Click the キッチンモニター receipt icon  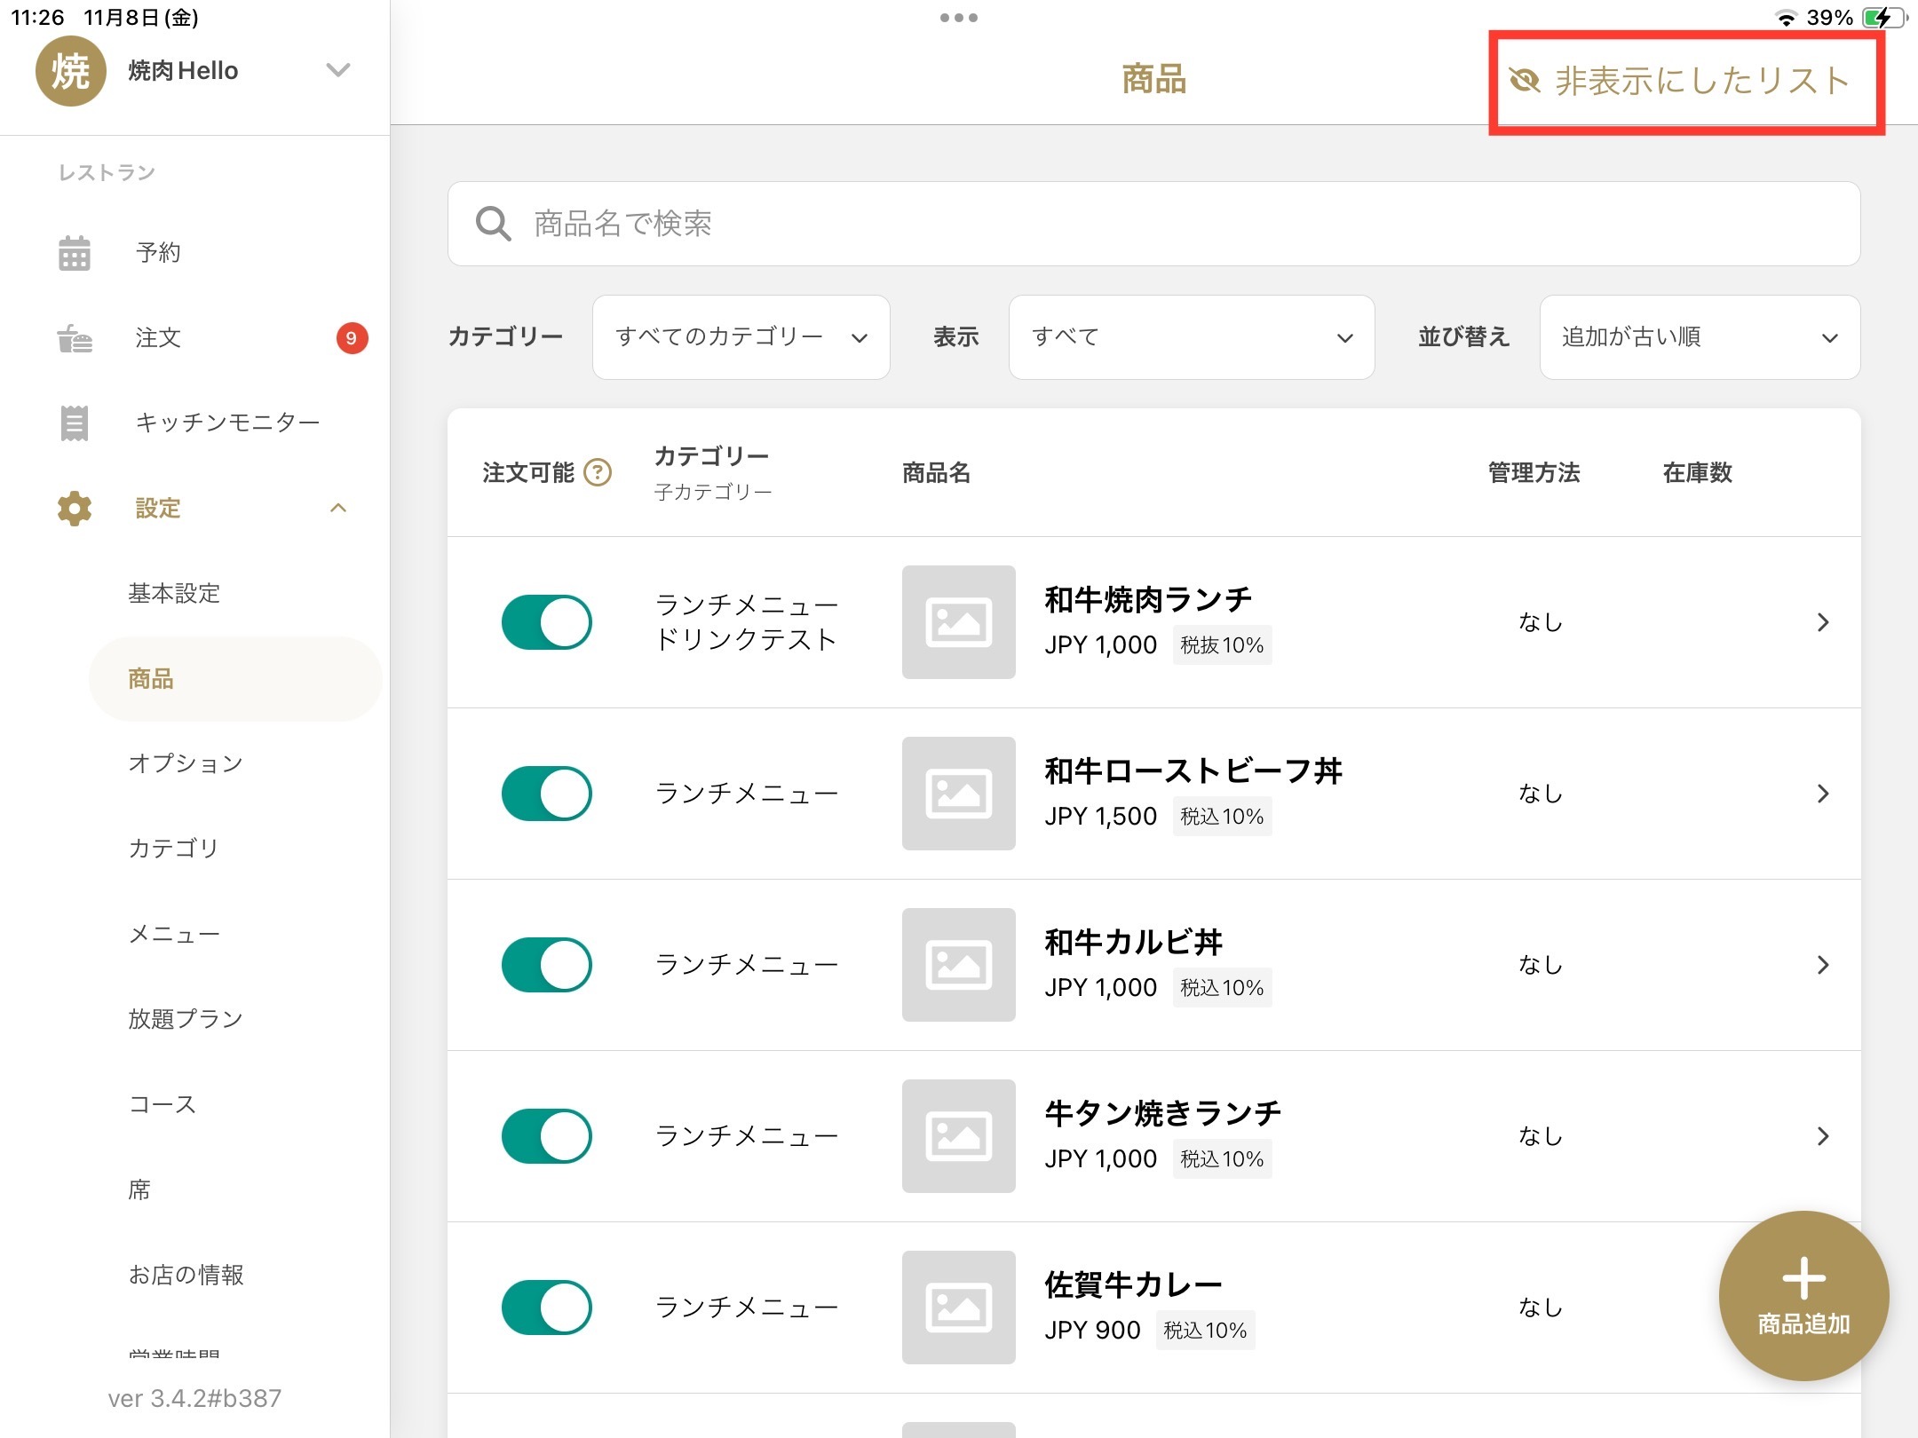(75, 423)
